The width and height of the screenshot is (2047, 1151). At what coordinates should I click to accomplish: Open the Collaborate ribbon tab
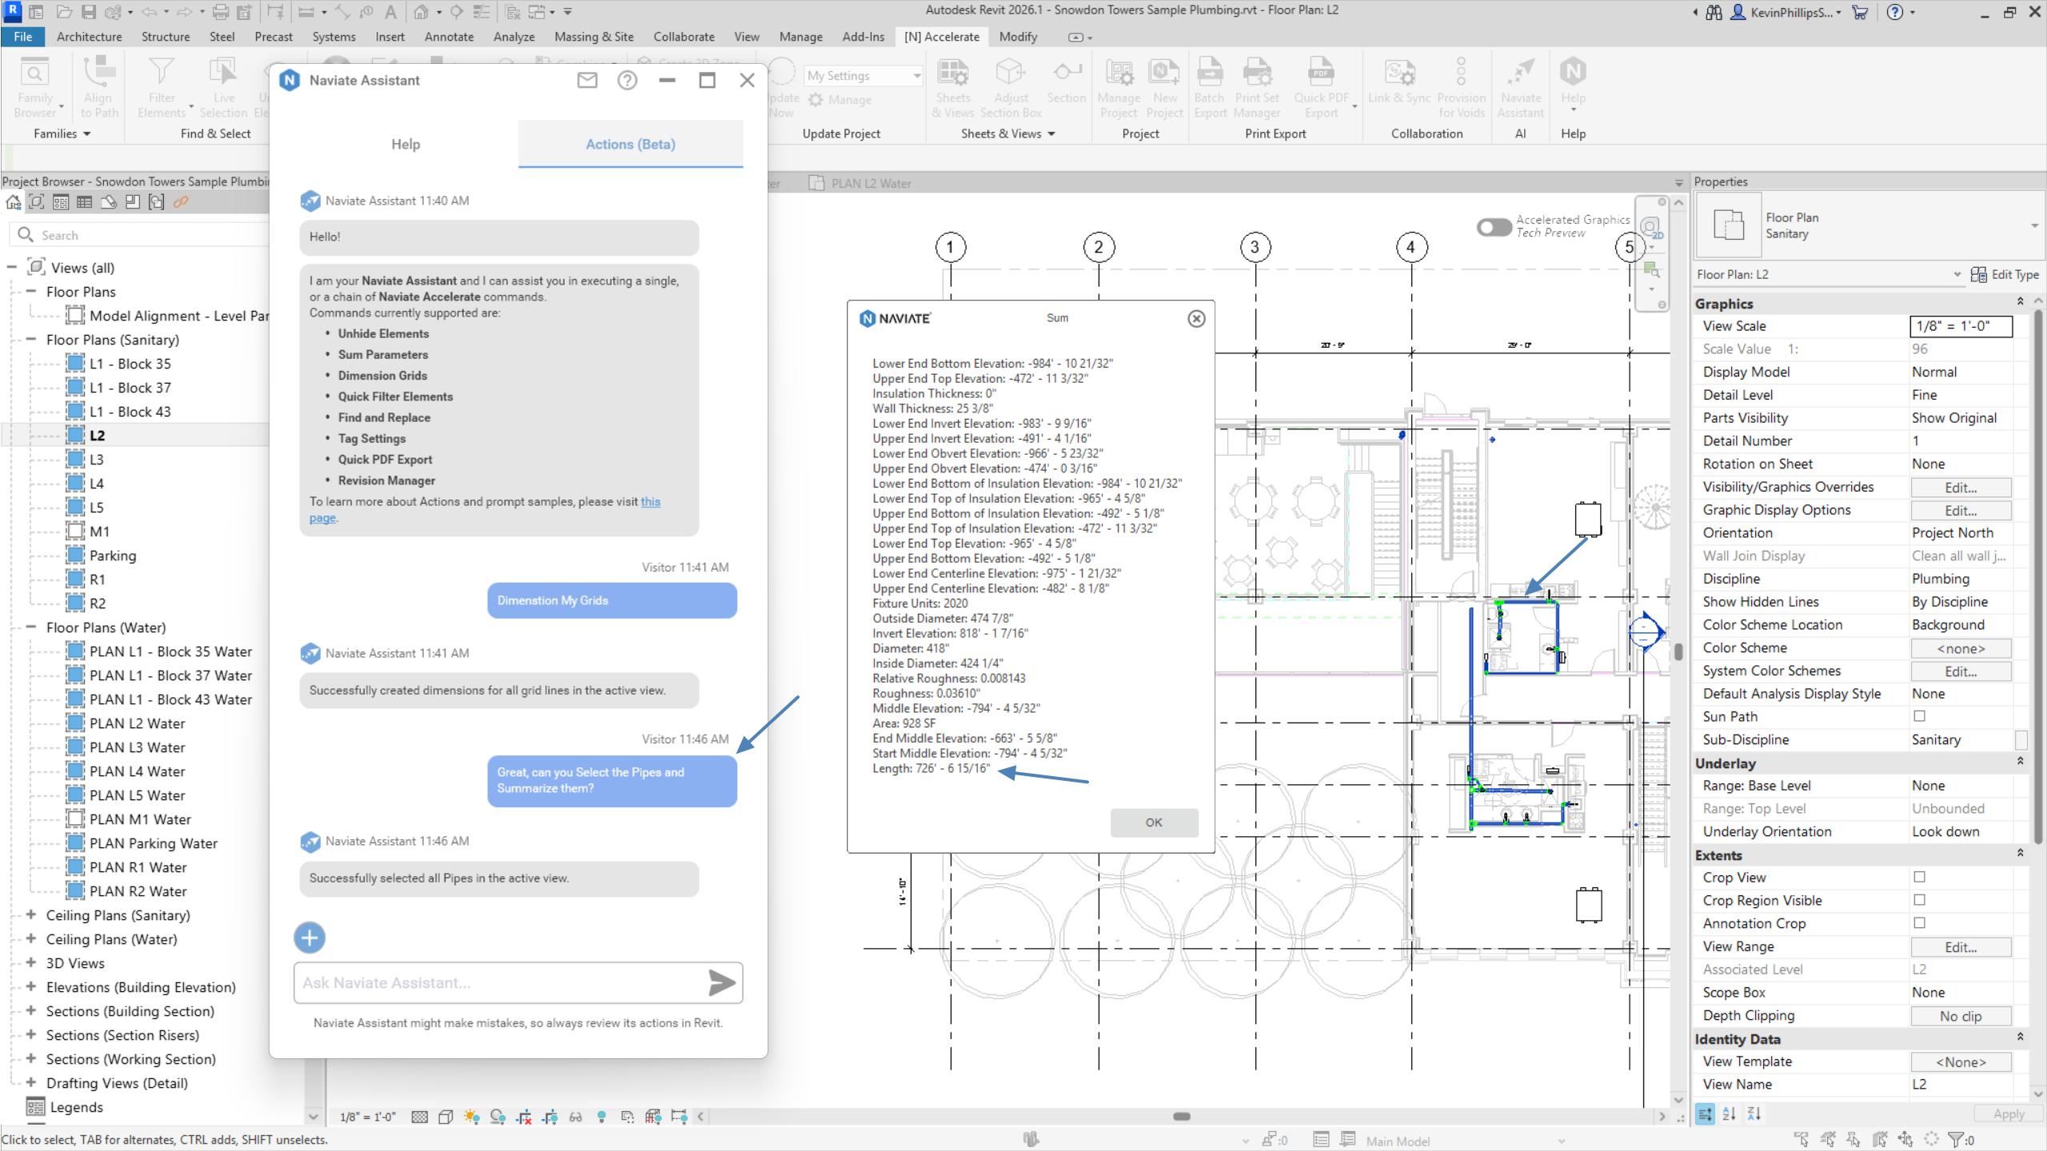[683, 37]
